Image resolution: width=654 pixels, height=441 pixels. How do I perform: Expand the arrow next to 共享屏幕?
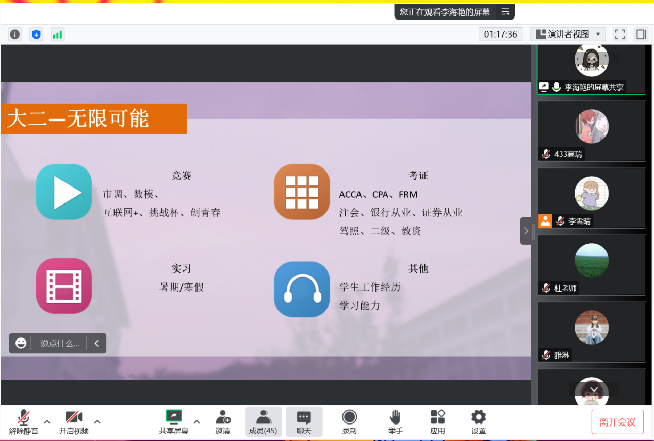coord(197,422)
